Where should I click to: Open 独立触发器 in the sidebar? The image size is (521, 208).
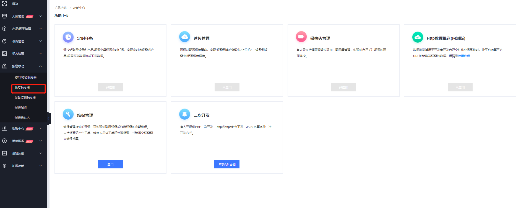[x=22, y=88]
